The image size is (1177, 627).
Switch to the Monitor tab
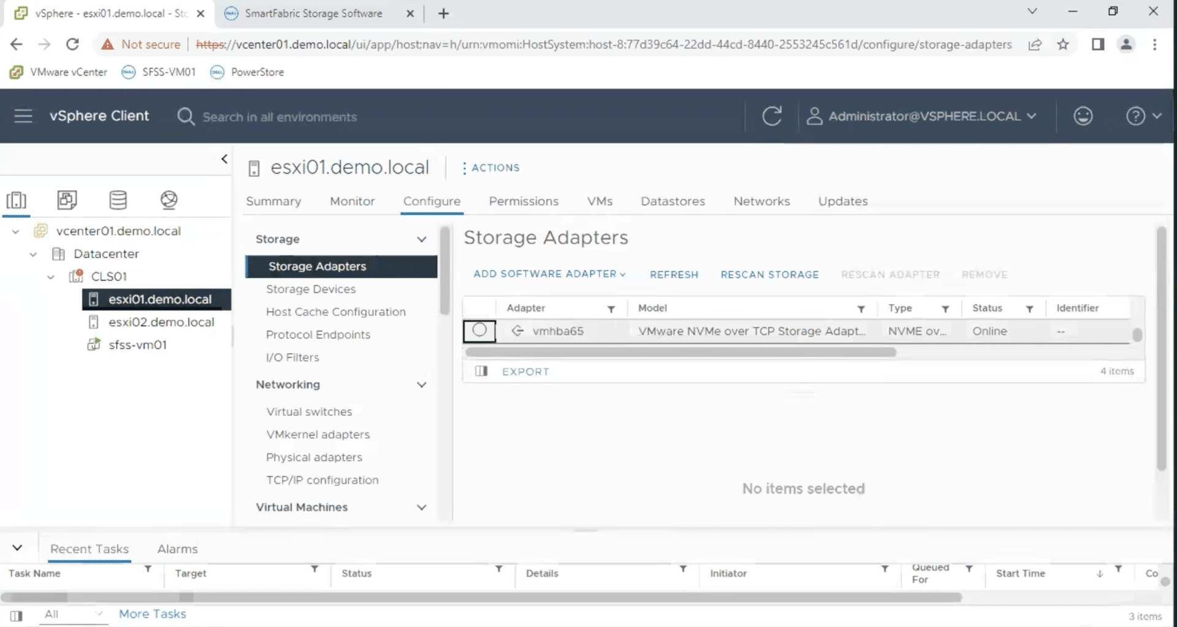click(x=352, y=201)
